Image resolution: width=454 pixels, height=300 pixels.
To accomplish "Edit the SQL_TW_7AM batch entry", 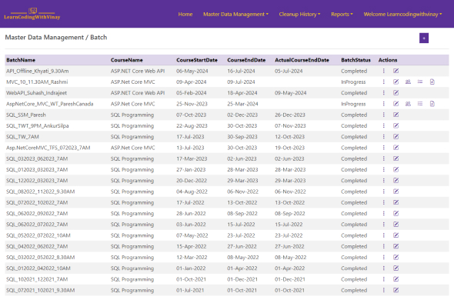I will (x=396, y=136).
